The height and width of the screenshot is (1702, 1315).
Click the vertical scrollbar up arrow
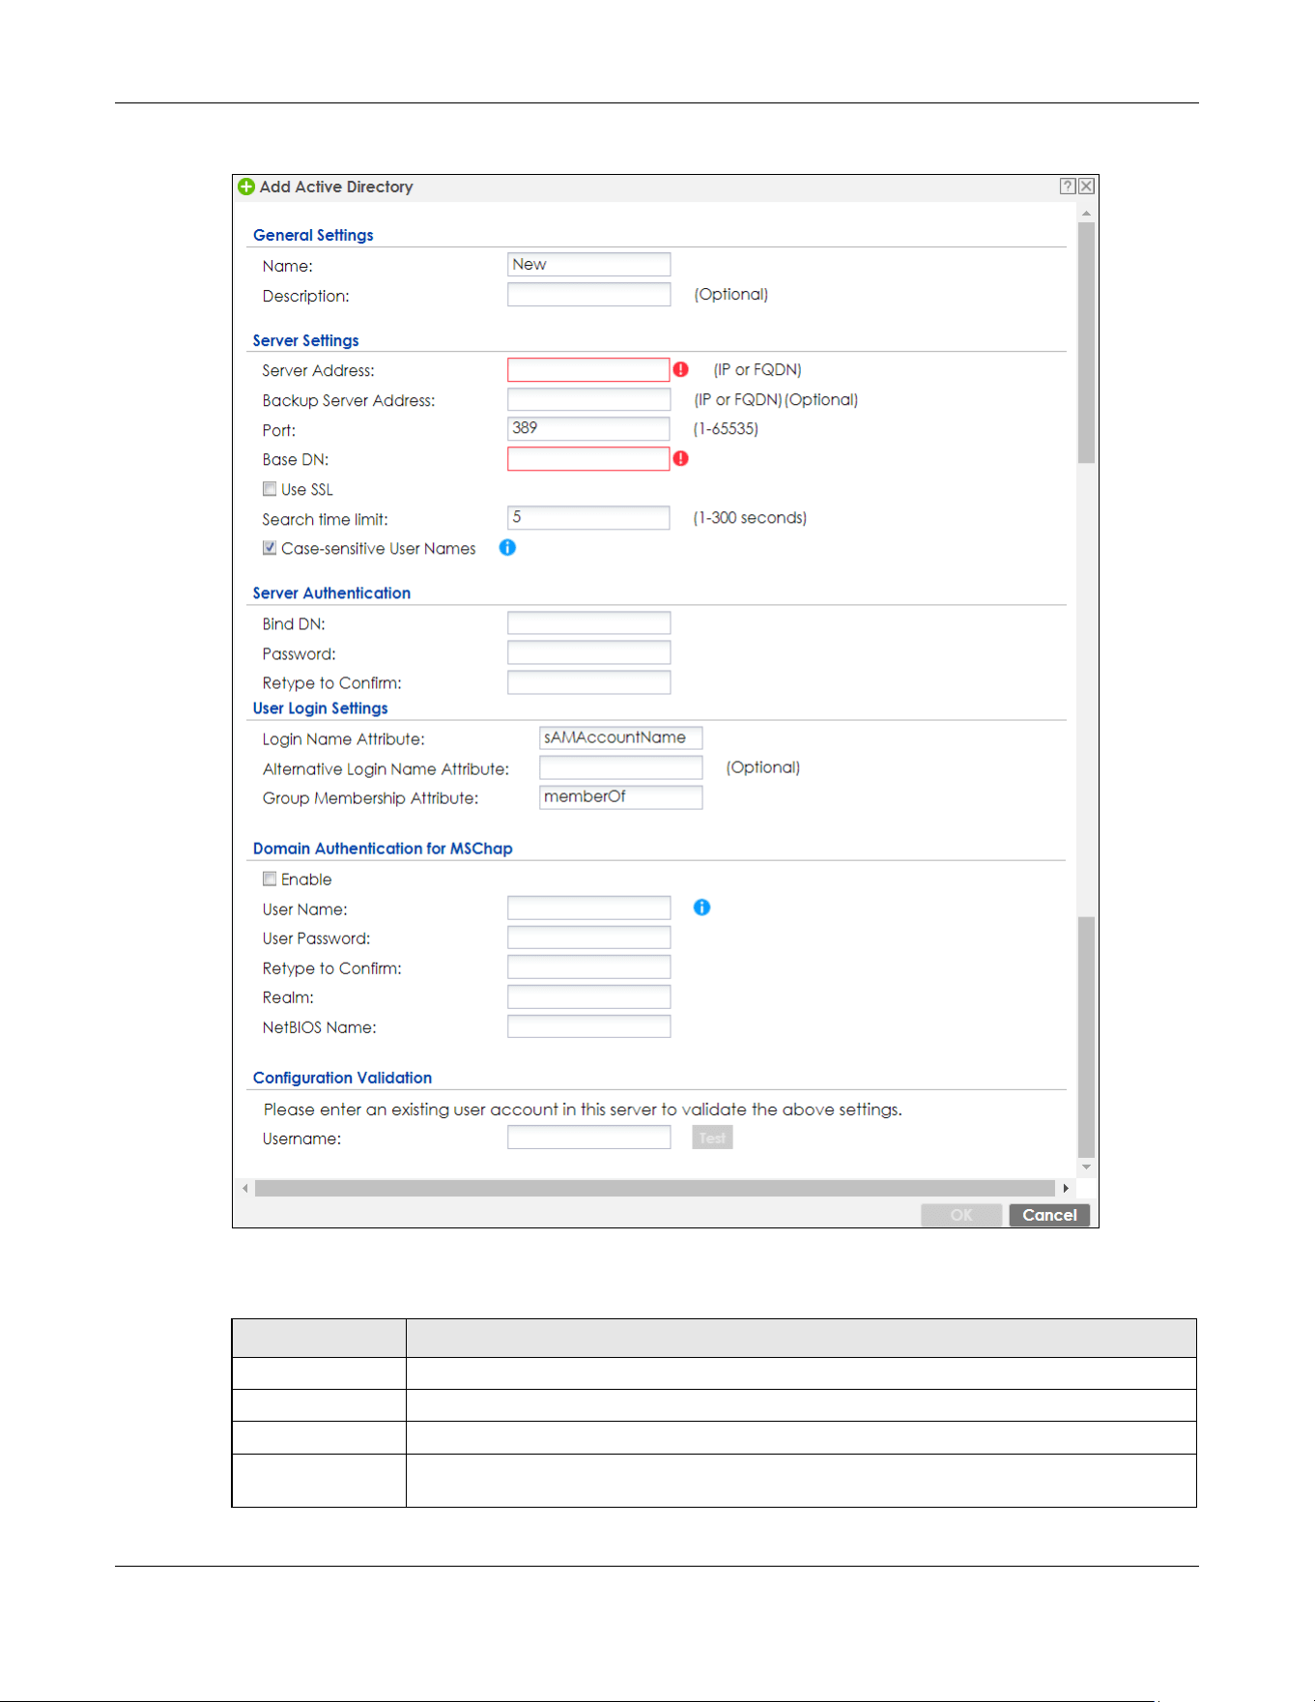tap(1087, 213)
